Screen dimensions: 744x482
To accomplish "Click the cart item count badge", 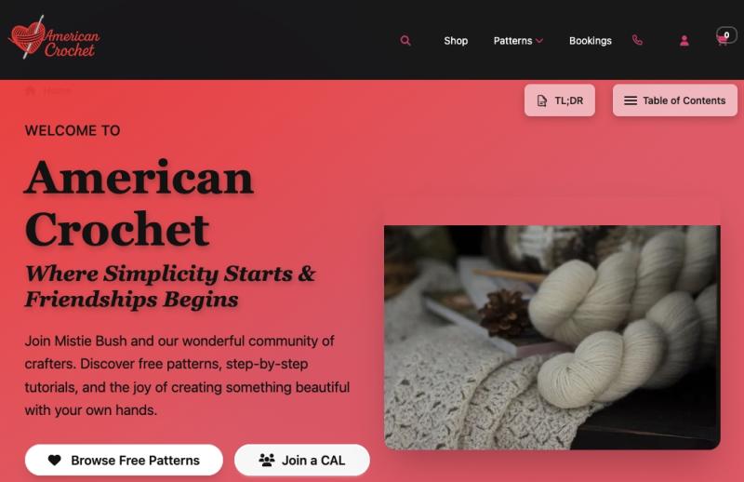I will pos(726,34).
